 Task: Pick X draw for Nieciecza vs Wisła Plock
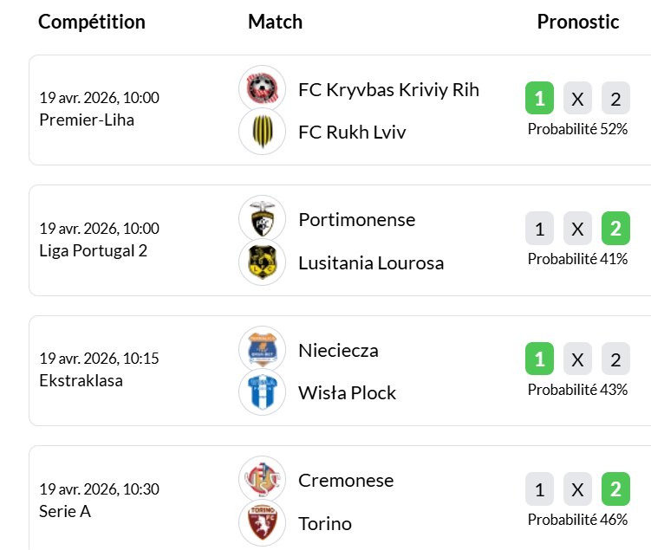pos(577,359)
